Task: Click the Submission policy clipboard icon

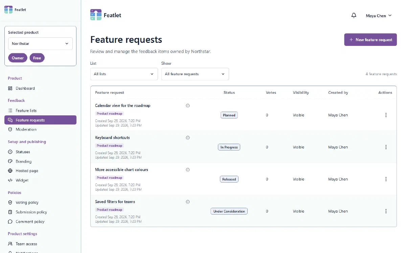Action: pyautogui.click(x=10, y=212)
